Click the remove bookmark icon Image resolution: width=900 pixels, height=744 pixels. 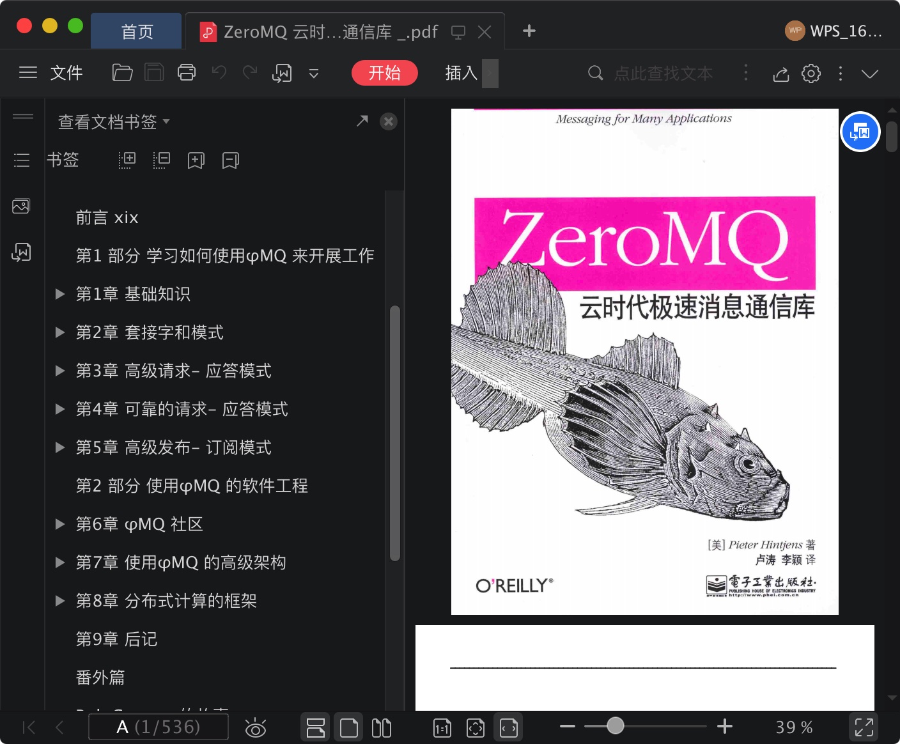click(231, 160)
